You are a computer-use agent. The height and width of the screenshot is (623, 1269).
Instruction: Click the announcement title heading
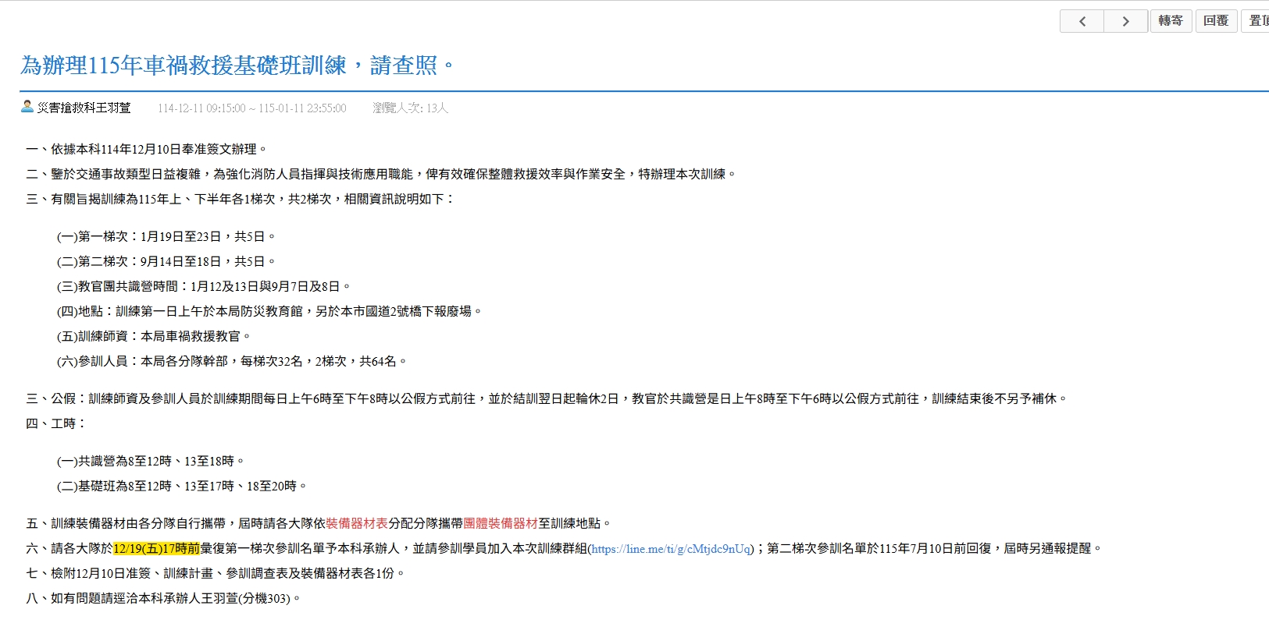[237, 65]
